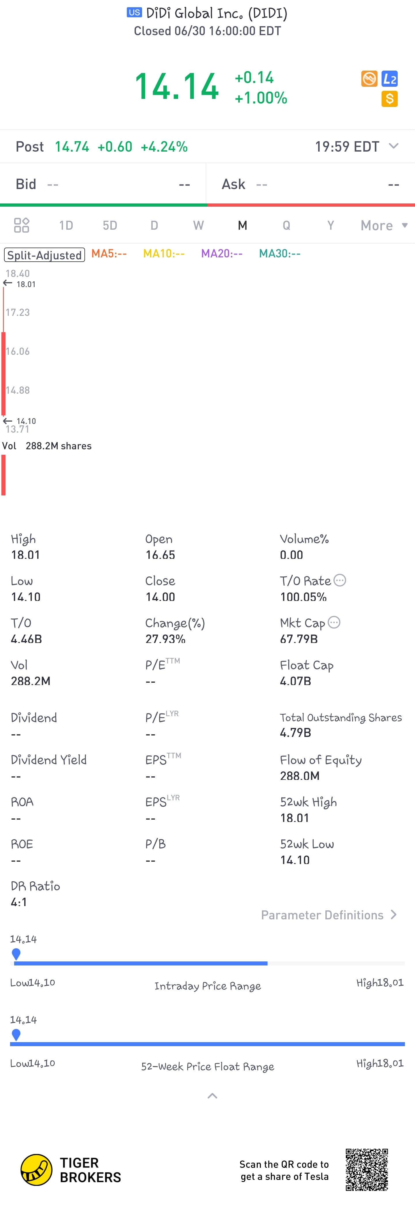Open the More timeframes dropdown
415x1228 pixels.
pyautogui.click(x=384, y=225)
